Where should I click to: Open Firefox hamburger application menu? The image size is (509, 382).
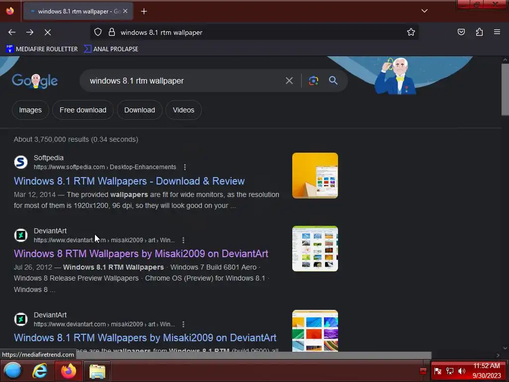497,32
